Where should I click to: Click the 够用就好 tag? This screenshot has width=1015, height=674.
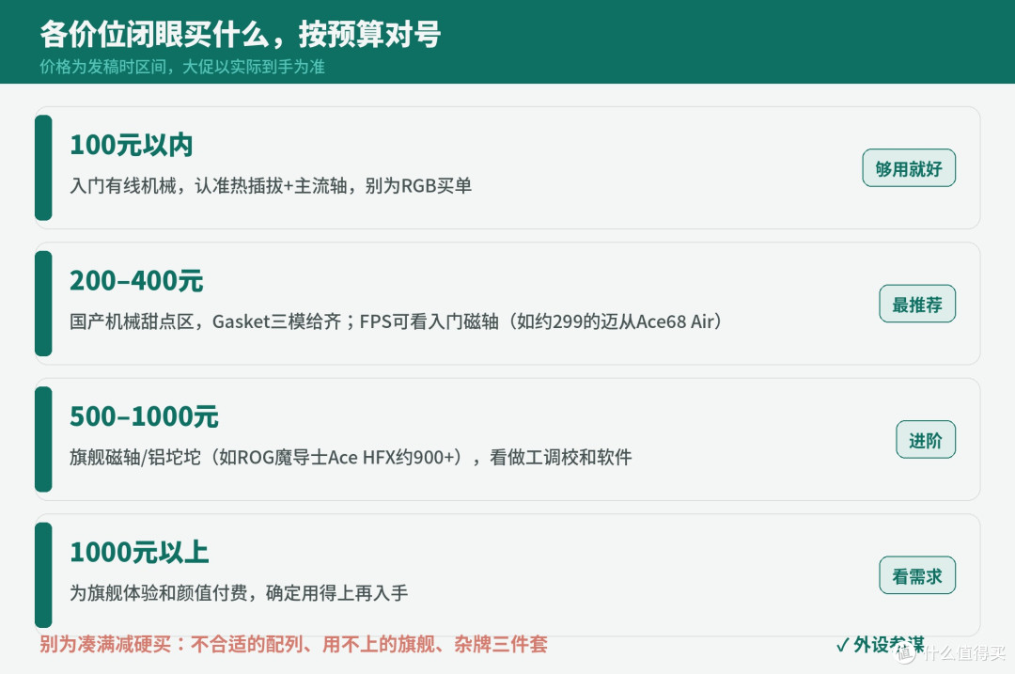pos(908,168)
